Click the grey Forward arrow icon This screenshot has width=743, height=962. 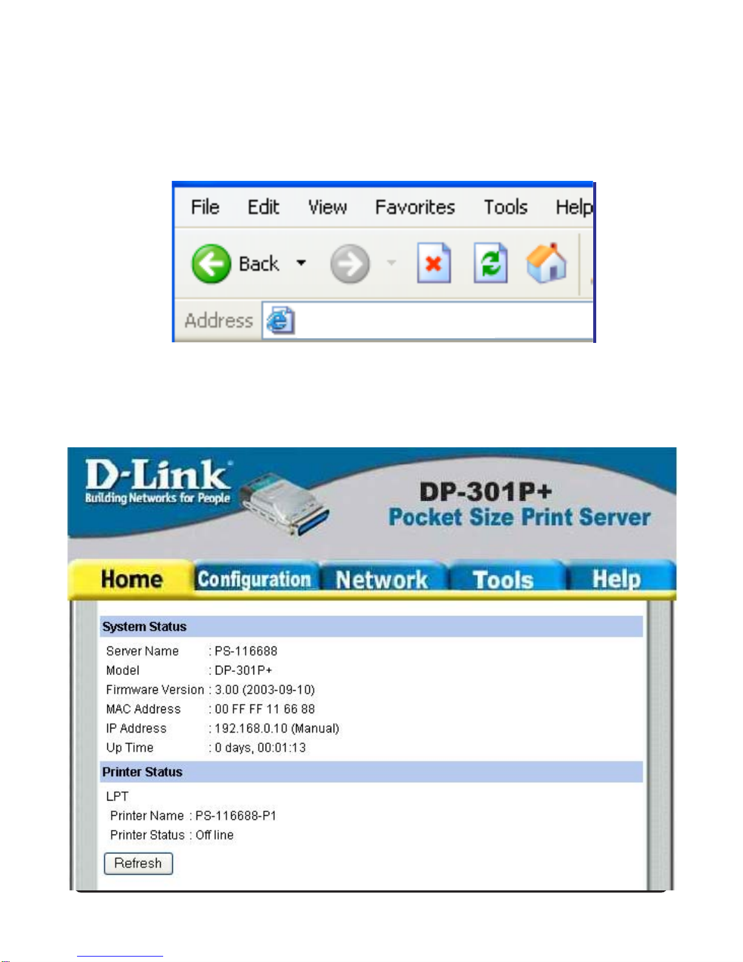click(x=350, y=264)
